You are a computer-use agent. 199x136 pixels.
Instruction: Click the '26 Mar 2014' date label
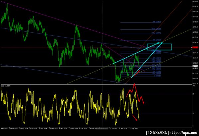13,128
